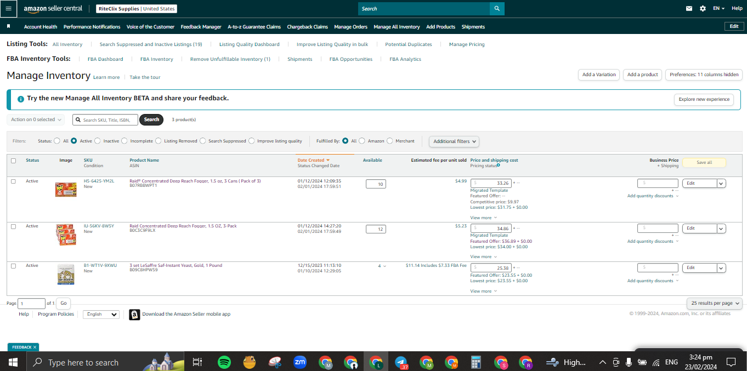Viewport: 747px width, 371px height.
Task: Click Explore new experience button
Action: [704, 99]
